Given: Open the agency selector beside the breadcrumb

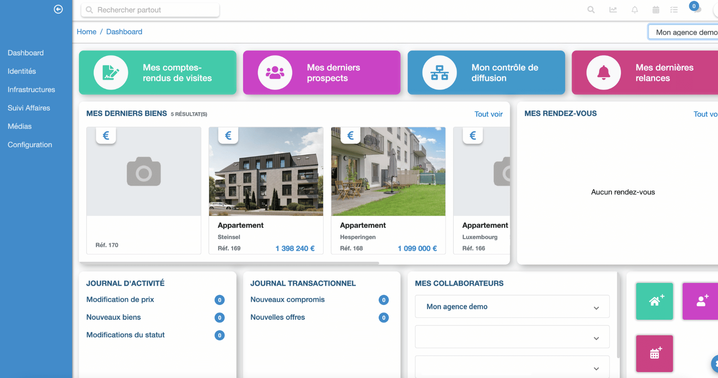Looking at the screenshot, I should pyautogui.click(x=684, y=32).
